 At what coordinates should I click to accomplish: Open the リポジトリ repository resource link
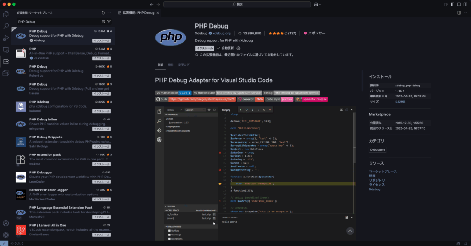pos(377,180)
